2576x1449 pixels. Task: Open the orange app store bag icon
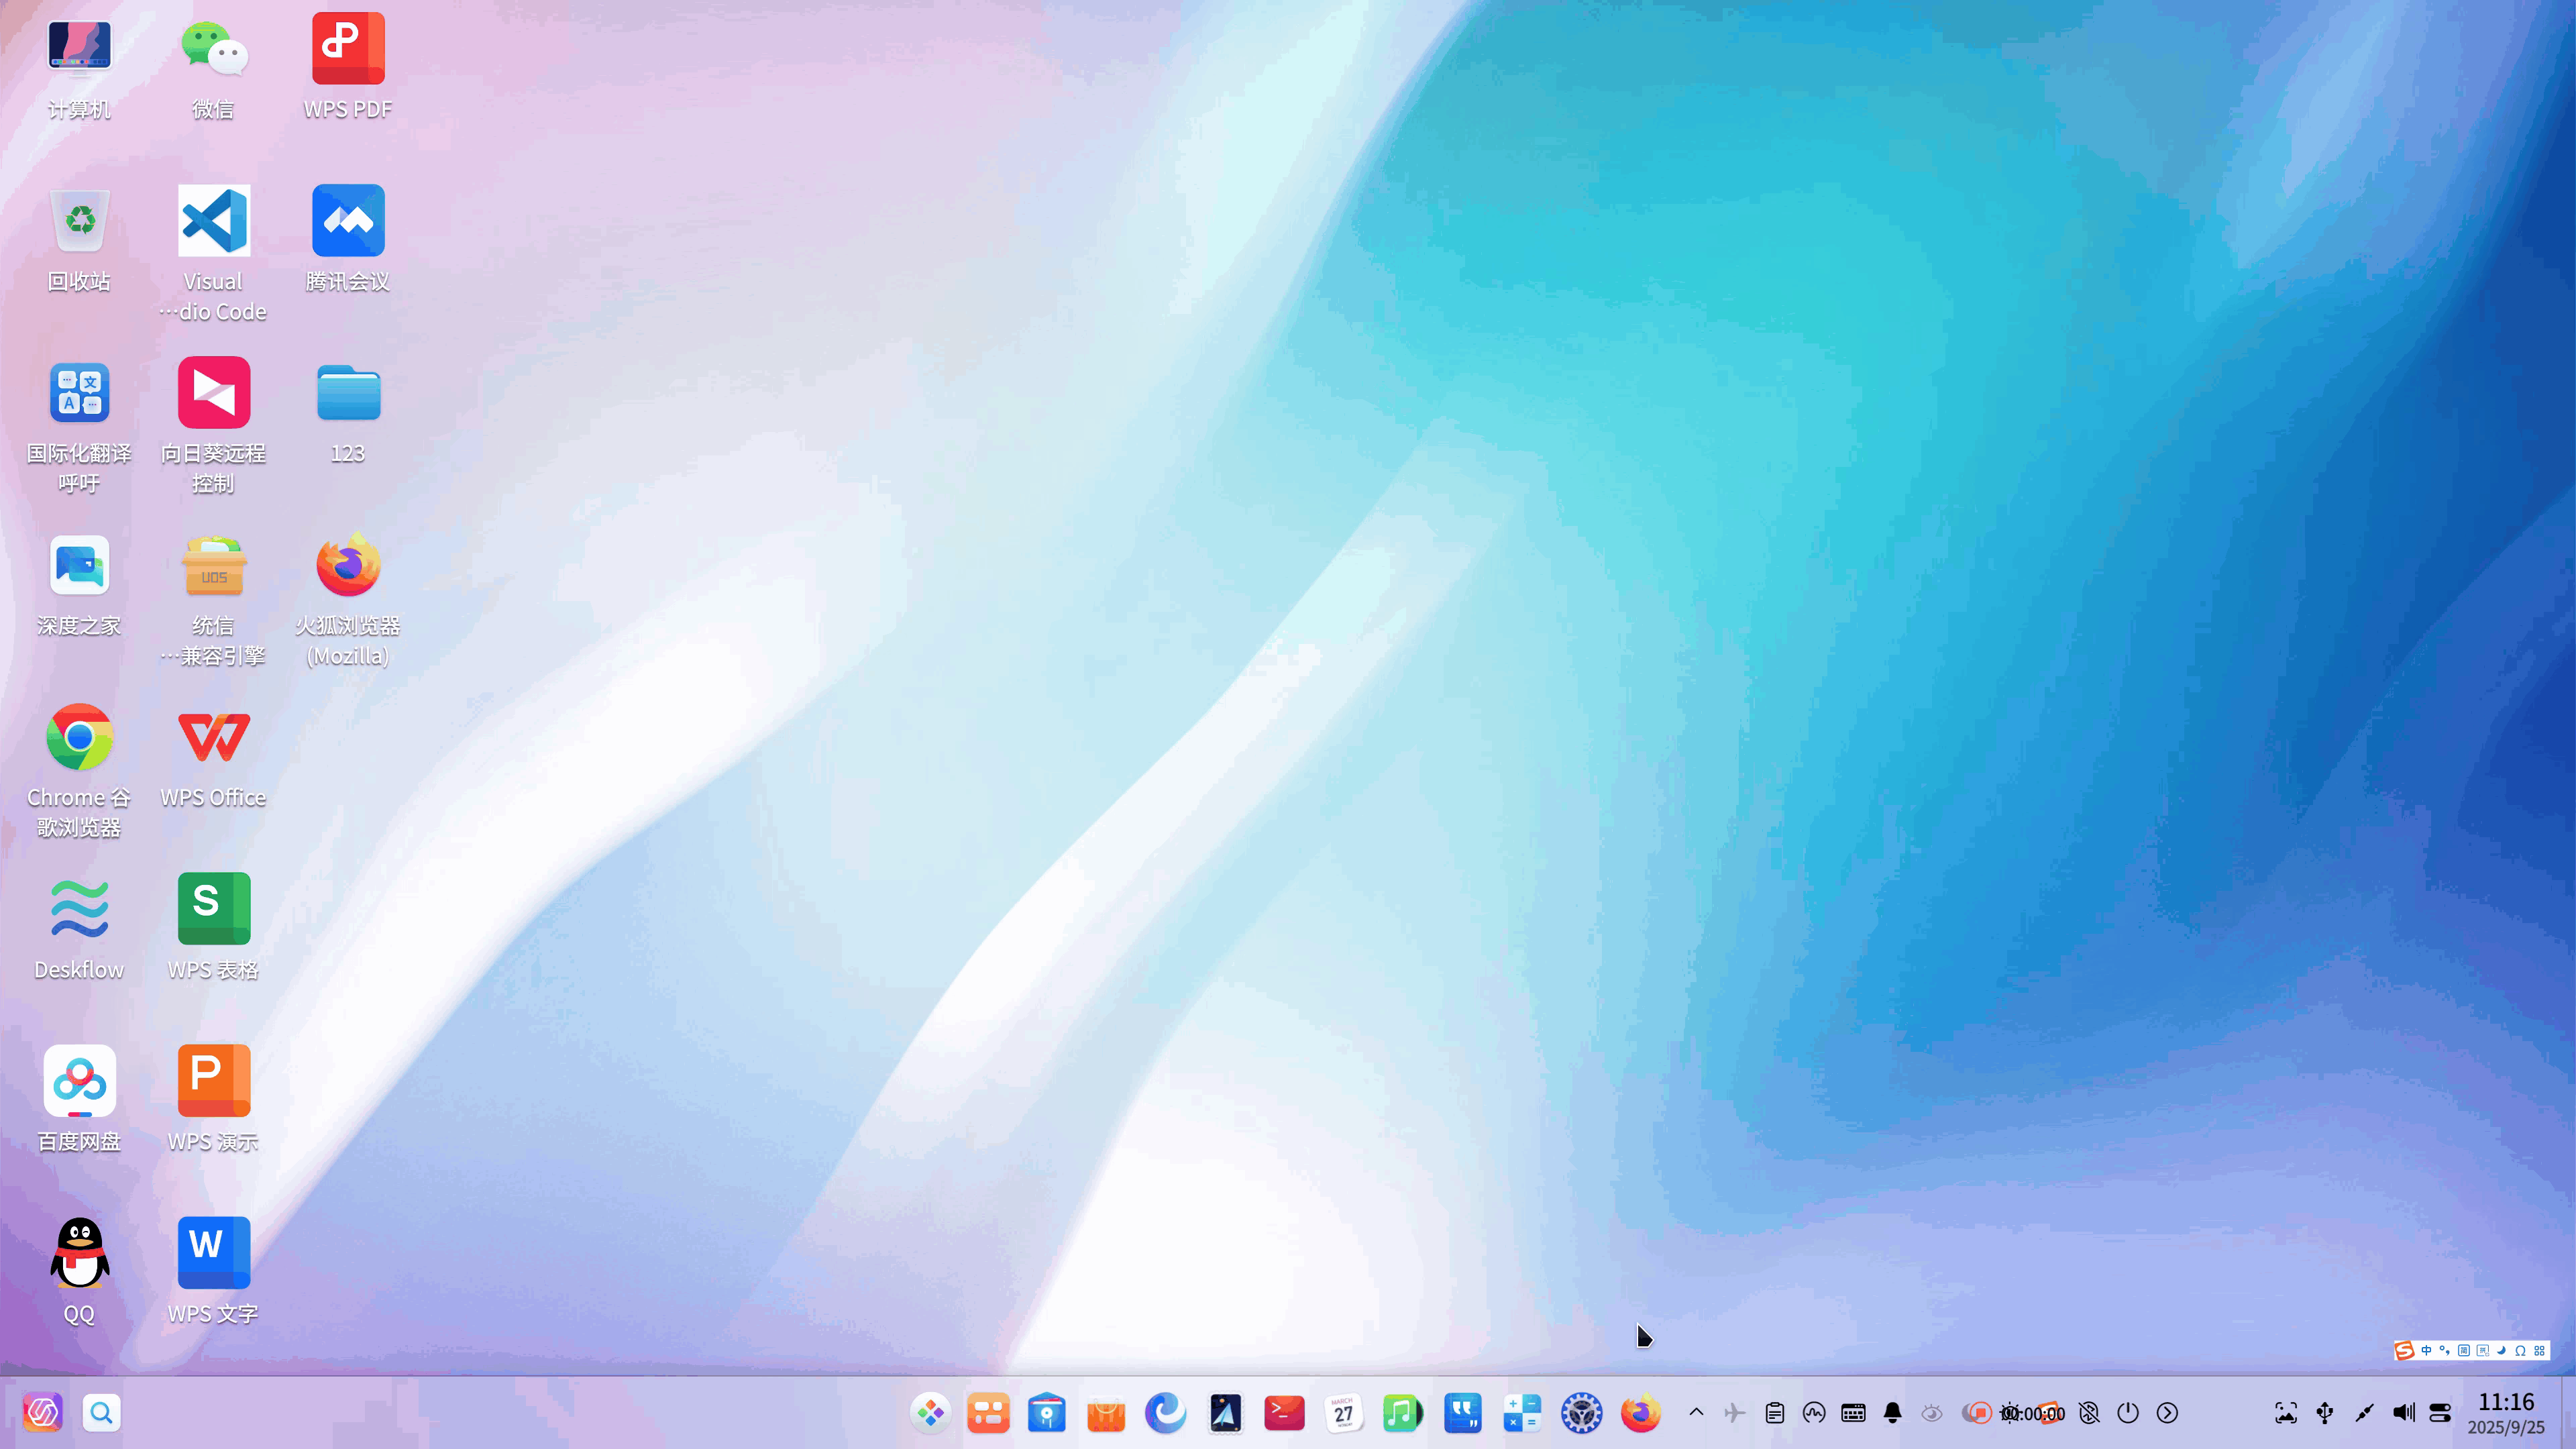1106,1413
